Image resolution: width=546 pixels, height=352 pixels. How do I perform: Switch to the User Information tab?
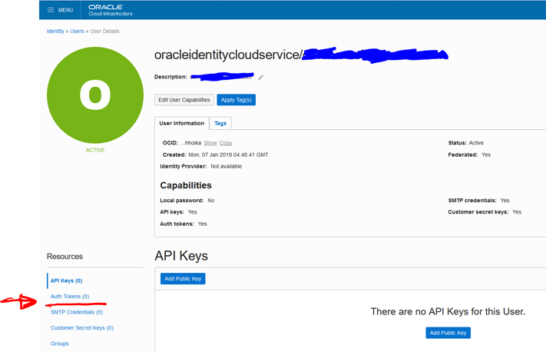point(181,123)
